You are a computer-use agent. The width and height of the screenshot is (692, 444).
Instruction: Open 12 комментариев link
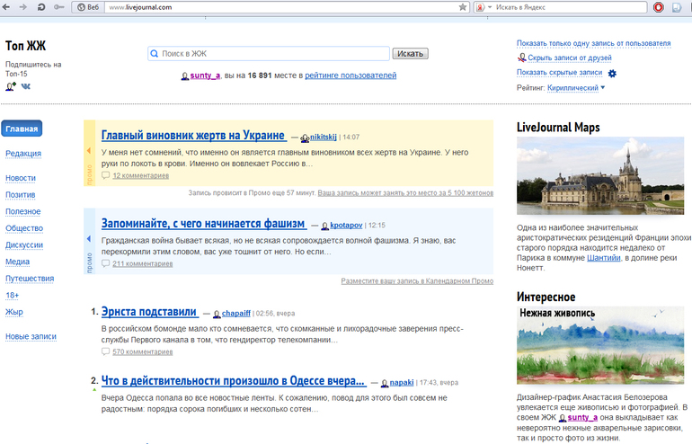click(140, 175)
